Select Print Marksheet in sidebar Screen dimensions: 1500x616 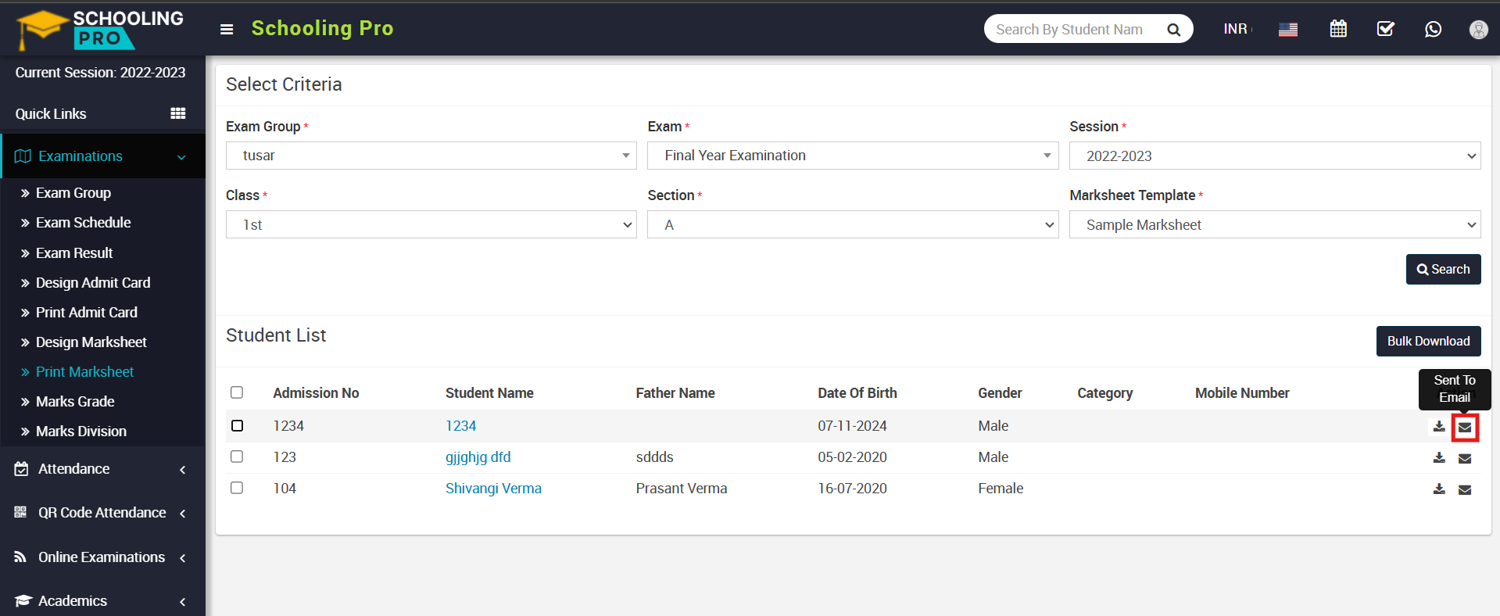click(x=85, y=372)
